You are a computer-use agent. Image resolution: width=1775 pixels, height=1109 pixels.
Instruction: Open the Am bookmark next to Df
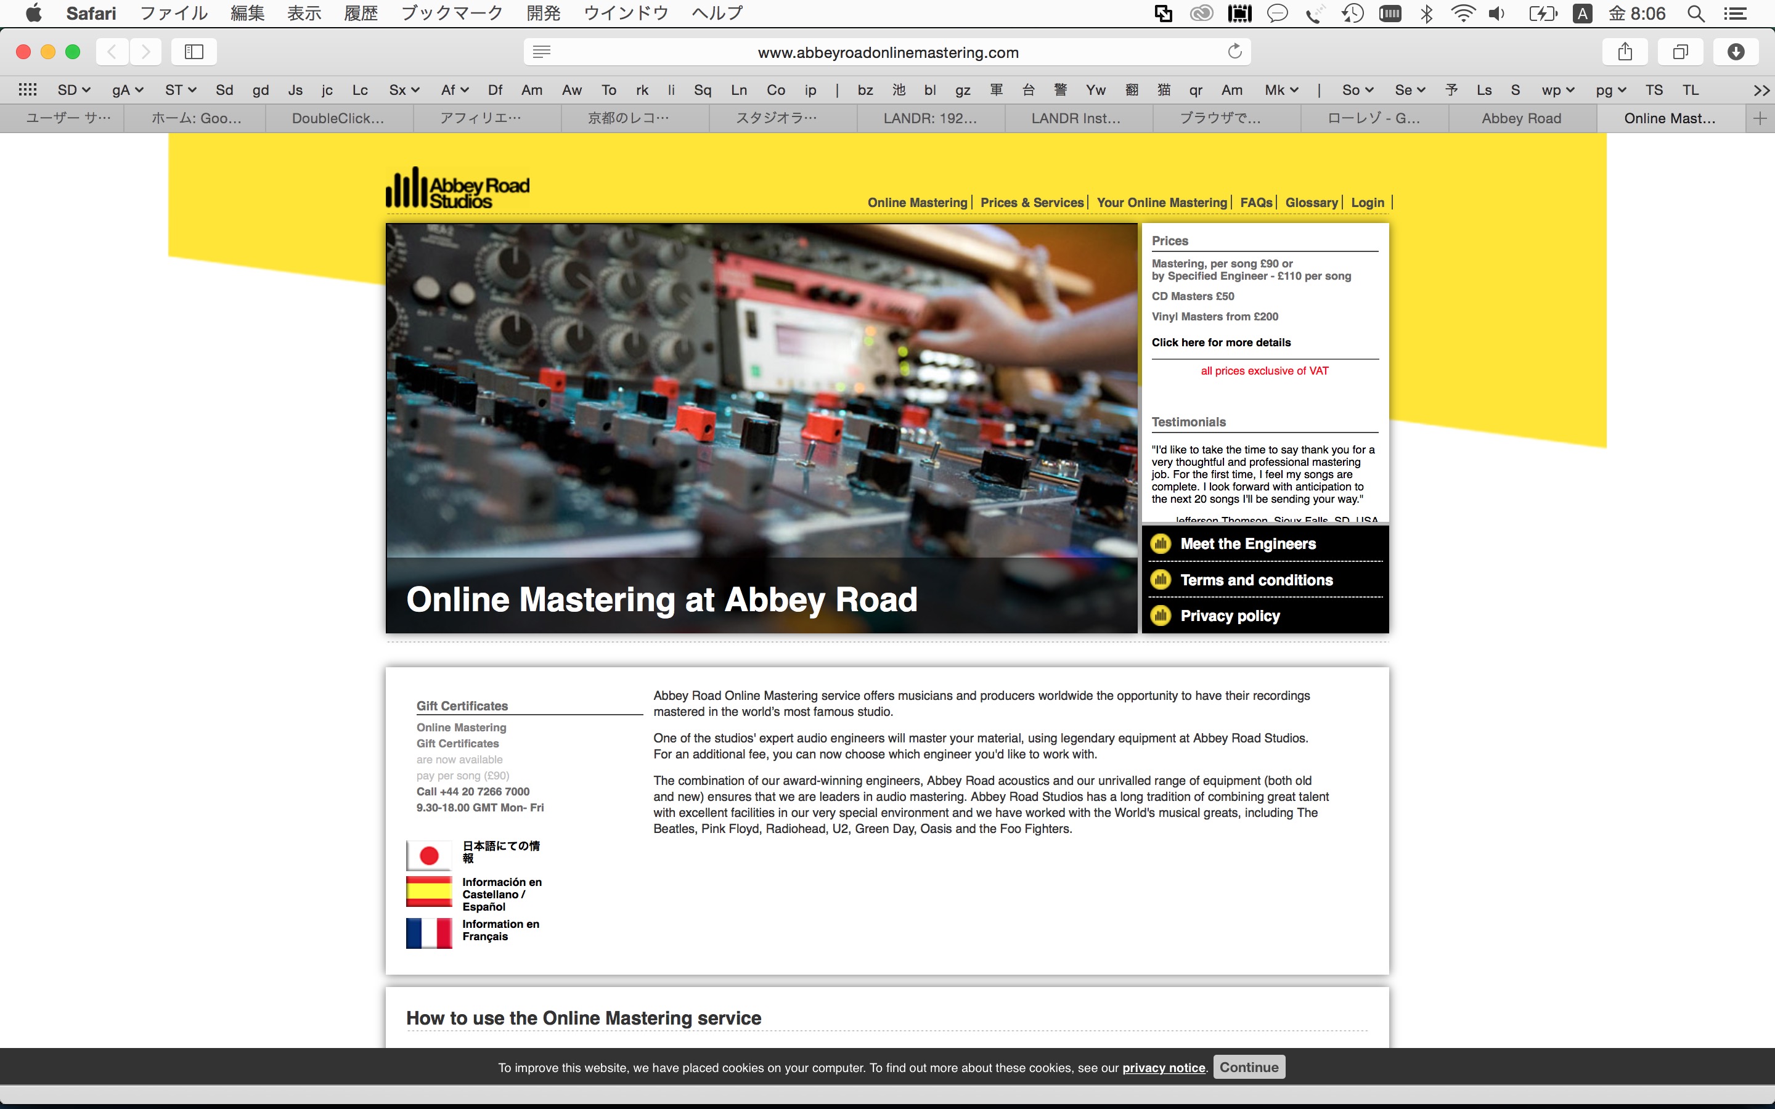(532, 89)
